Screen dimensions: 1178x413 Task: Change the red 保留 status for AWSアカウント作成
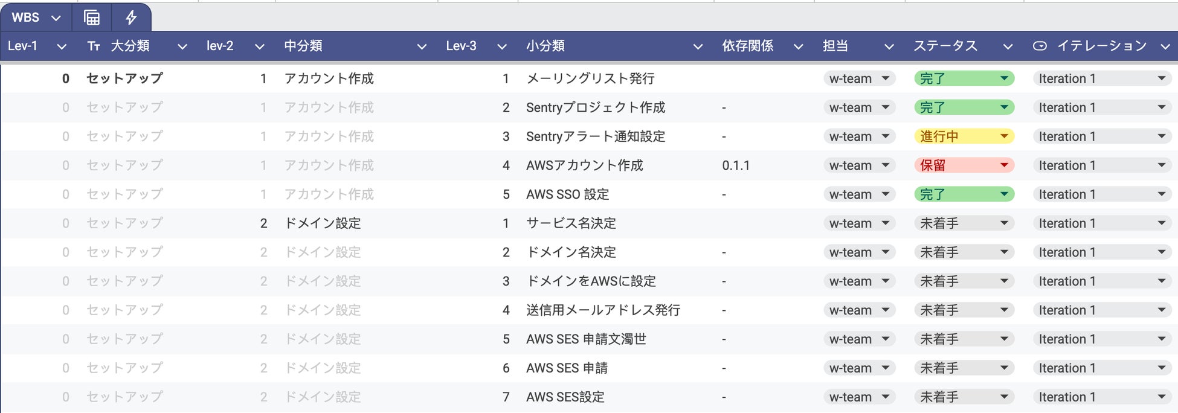pos(1003,165)
